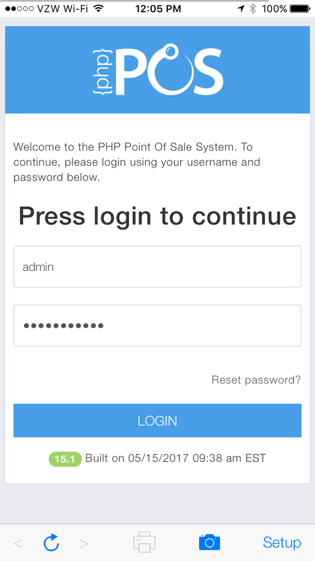Tap the battery icon in status bar
Image resolution: width=315 pixels, height=561 pixels.
(300, 9)
